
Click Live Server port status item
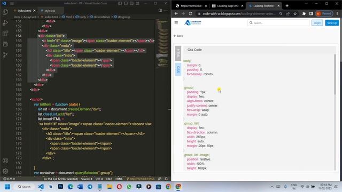(x=141, y=179)
